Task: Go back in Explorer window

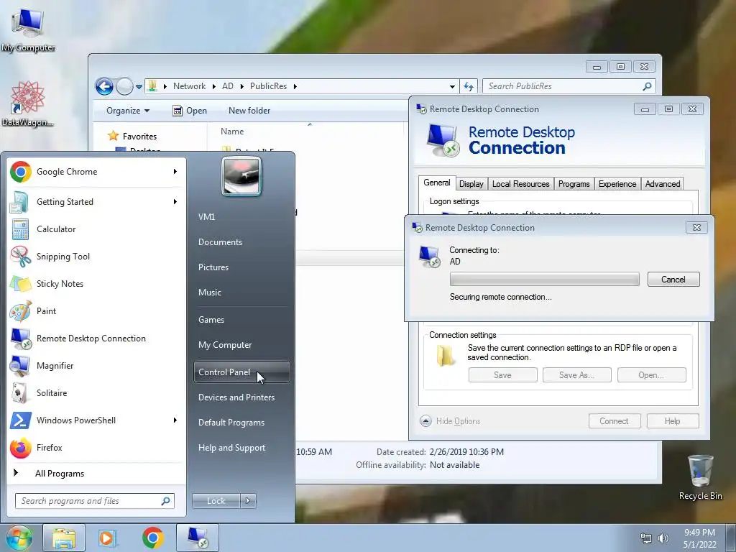Action: pos(104,86)
